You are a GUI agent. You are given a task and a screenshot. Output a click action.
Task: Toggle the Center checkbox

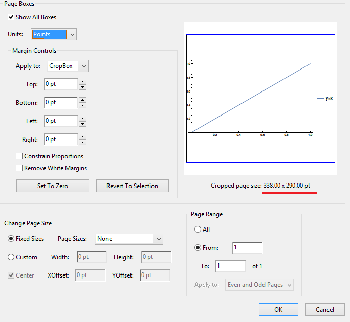pos(11,275)
